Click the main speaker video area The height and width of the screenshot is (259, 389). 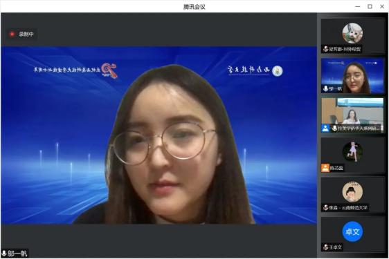159,135
